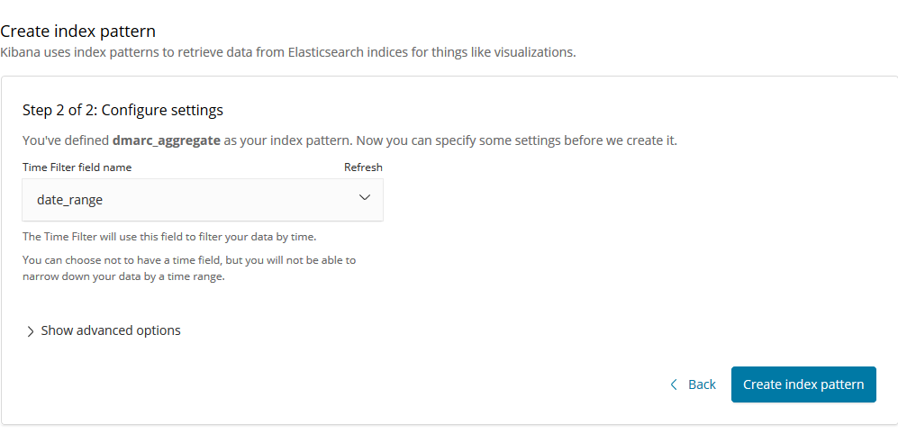The height and width of the screenshot is (443, 898).
Task: Click the right-chevron icon beside advanced options
Action: tap(31, 331)
